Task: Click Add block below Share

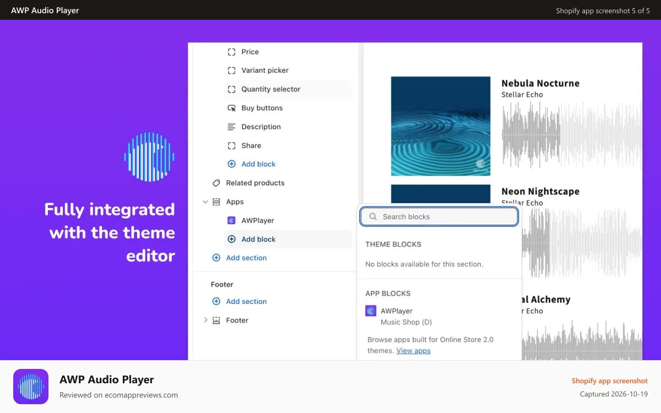Action: coord(258,164)
